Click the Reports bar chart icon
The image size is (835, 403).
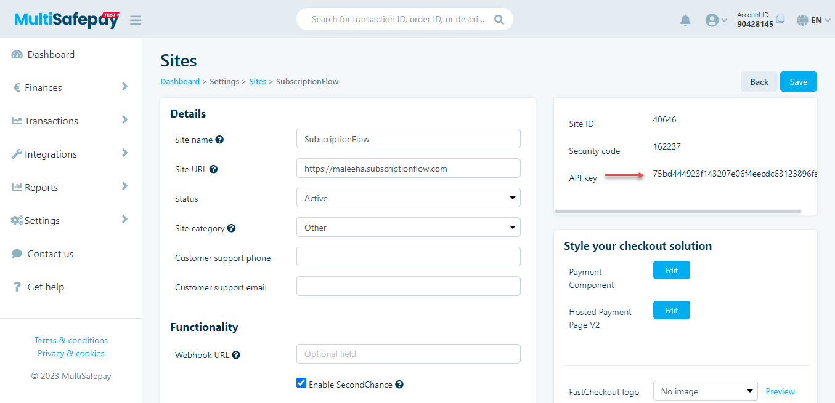tap(17, 187)
